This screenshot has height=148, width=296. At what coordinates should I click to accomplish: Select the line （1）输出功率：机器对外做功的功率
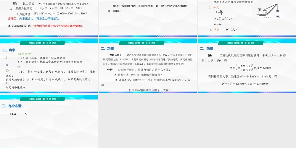point(42,58)
